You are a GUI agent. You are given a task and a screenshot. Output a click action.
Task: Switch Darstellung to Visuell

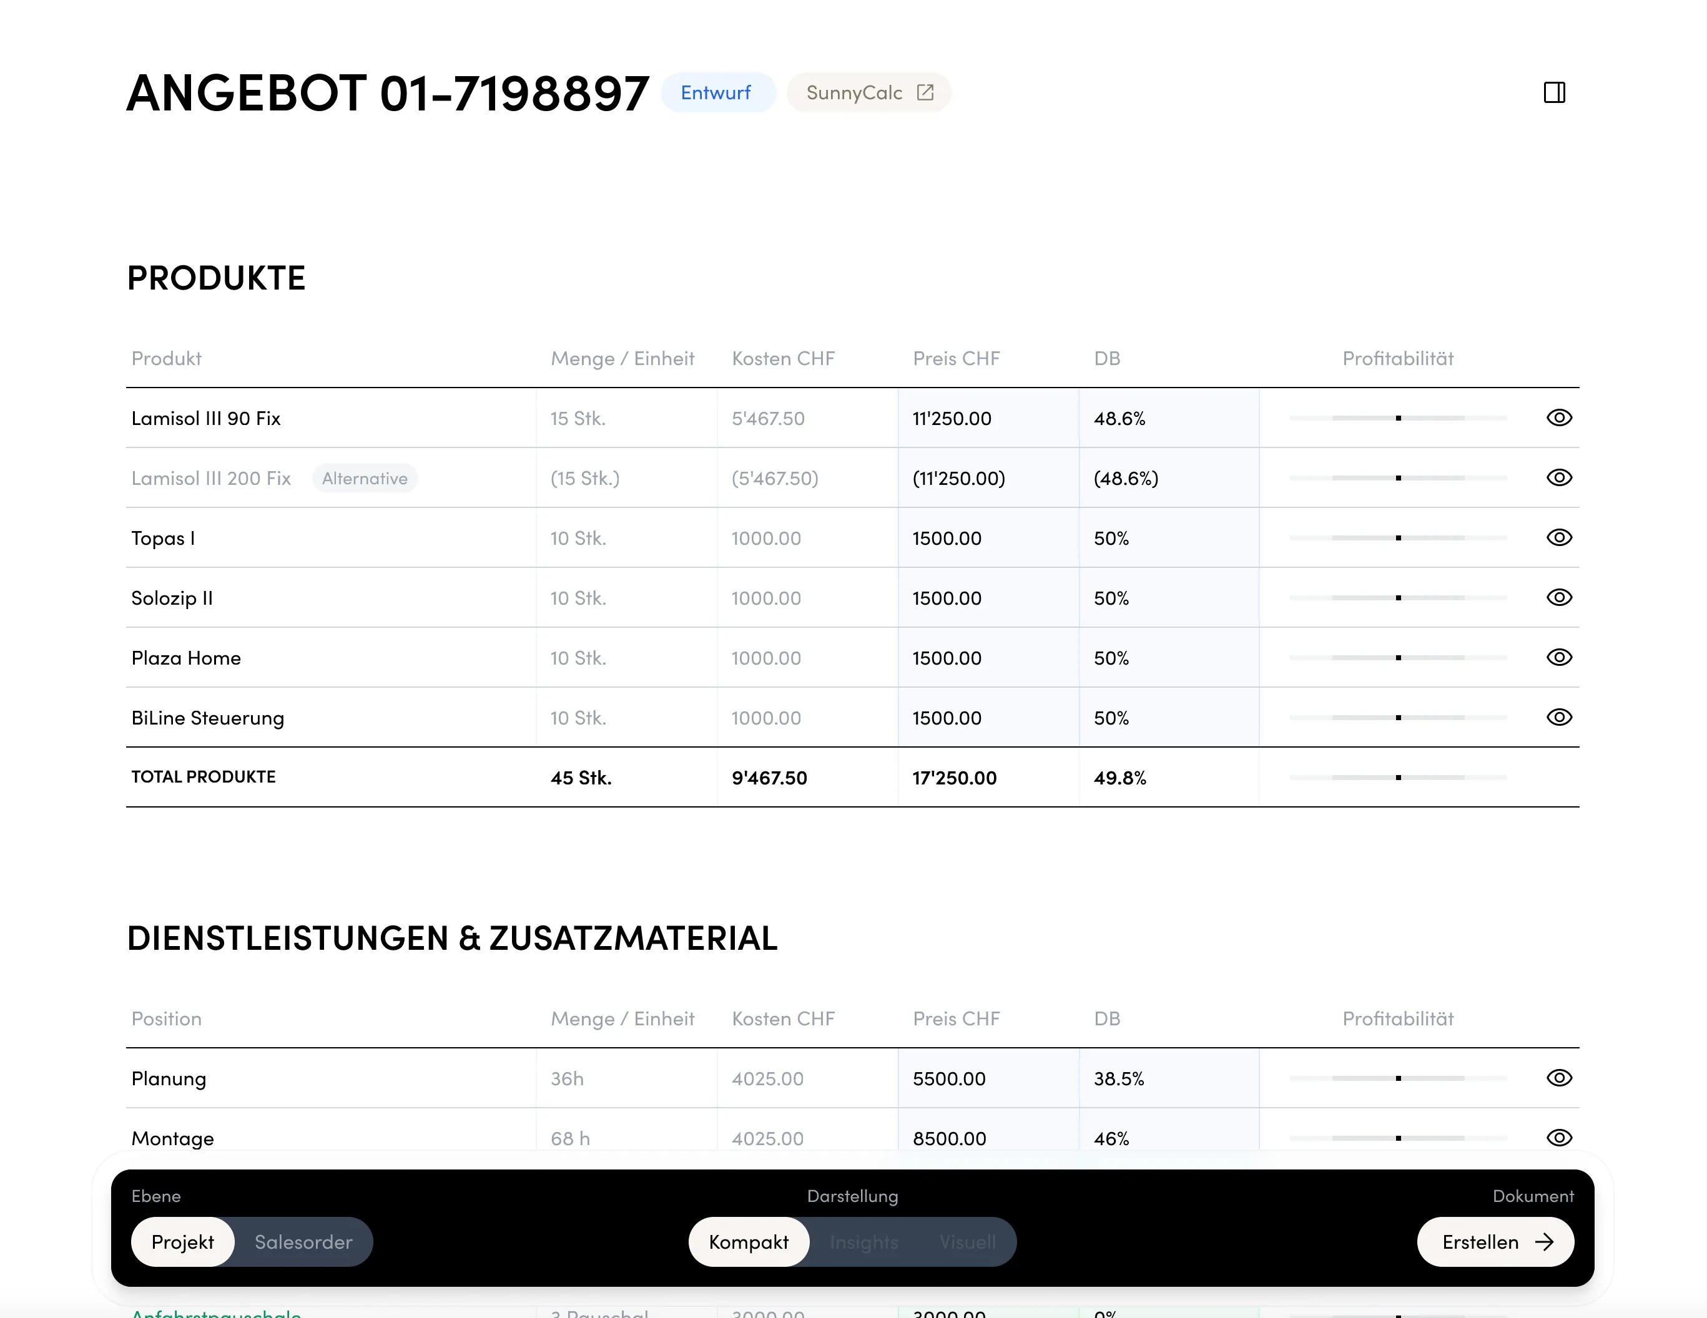[968, 1242]
